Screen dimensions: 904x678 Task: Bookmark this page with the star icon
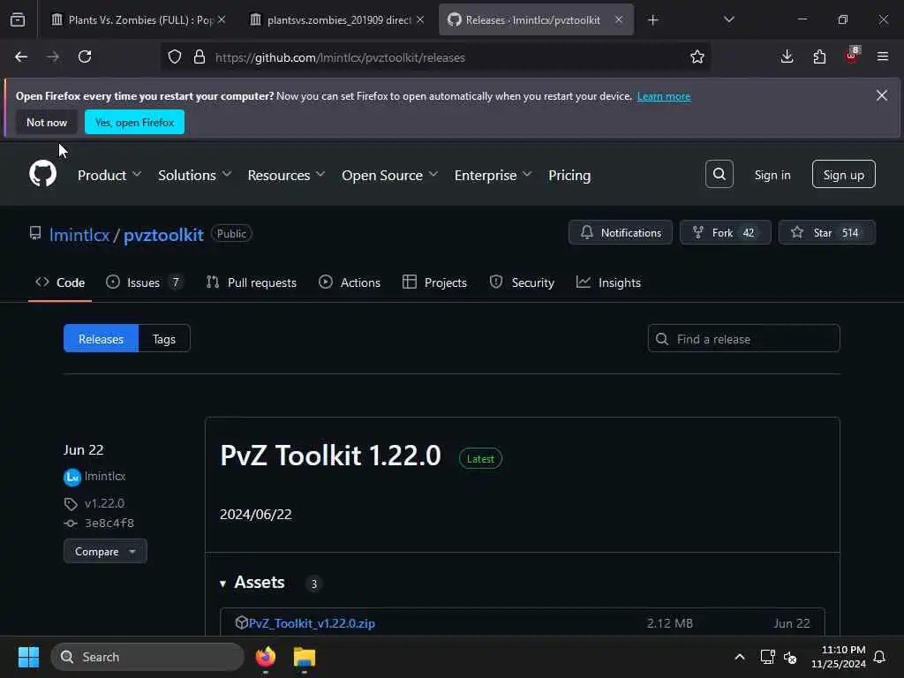point(697,57)
